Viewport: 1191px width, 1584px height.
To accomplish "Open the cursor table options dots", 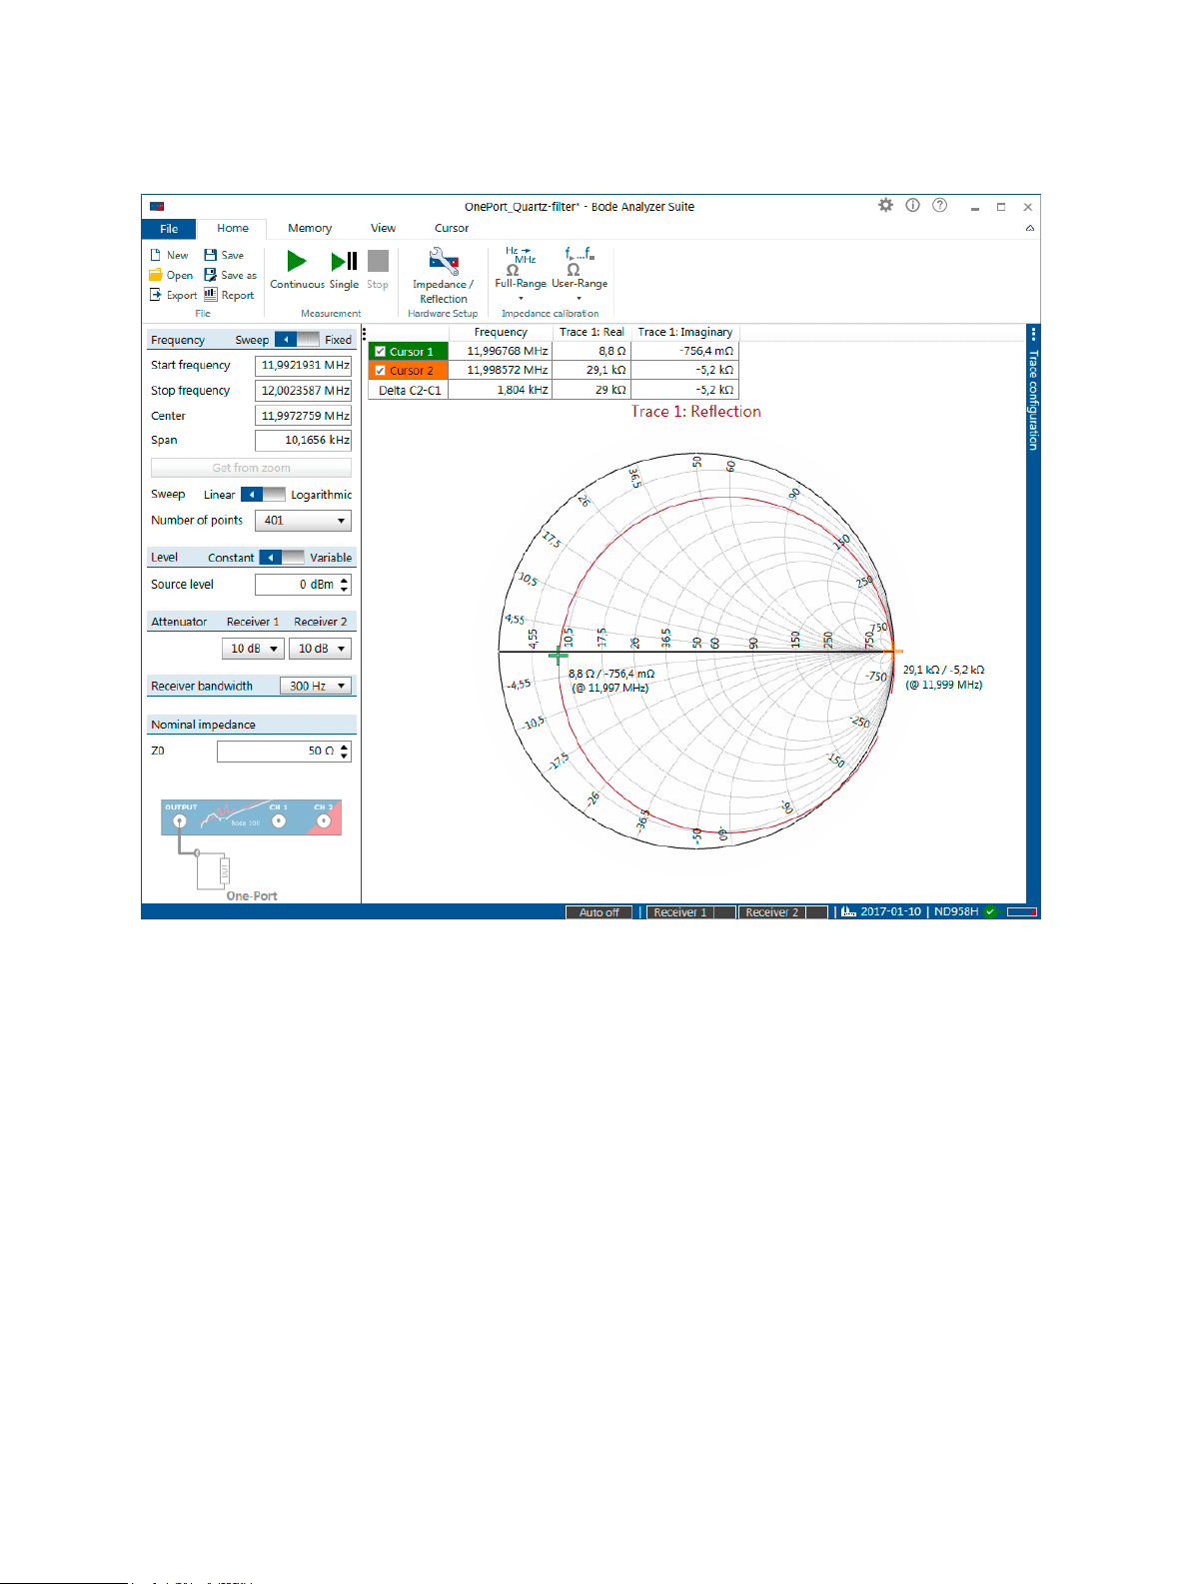I will [x=365, y=334].
